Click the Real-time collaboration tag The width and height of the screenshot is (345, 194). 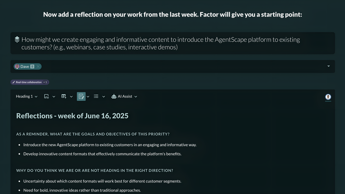(x=30, y=82)
